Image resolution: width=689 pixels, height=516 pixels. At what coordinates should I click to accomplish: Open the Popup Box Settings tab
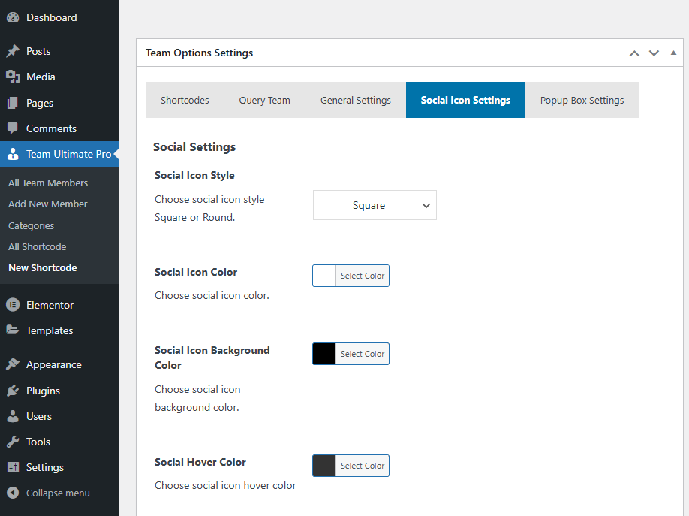coord(582,100)
